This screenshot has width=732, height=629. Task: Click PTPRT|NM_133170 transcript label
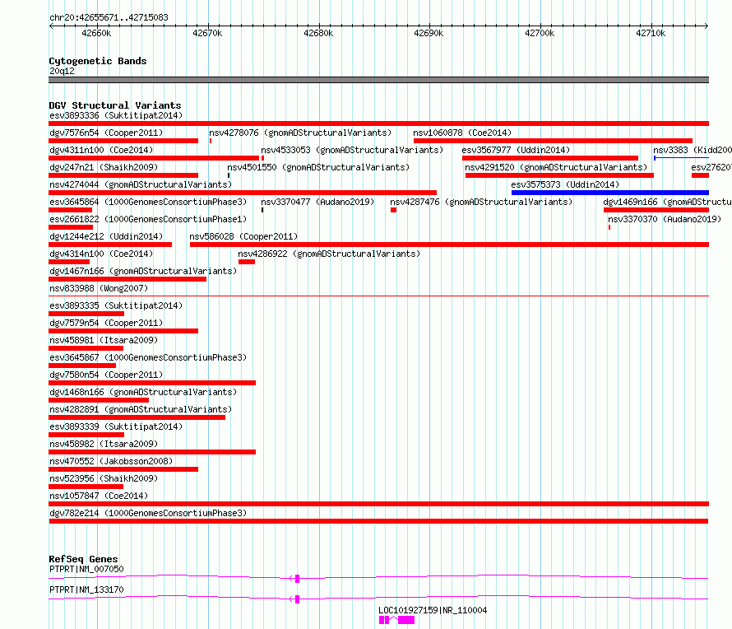[86, 589]
